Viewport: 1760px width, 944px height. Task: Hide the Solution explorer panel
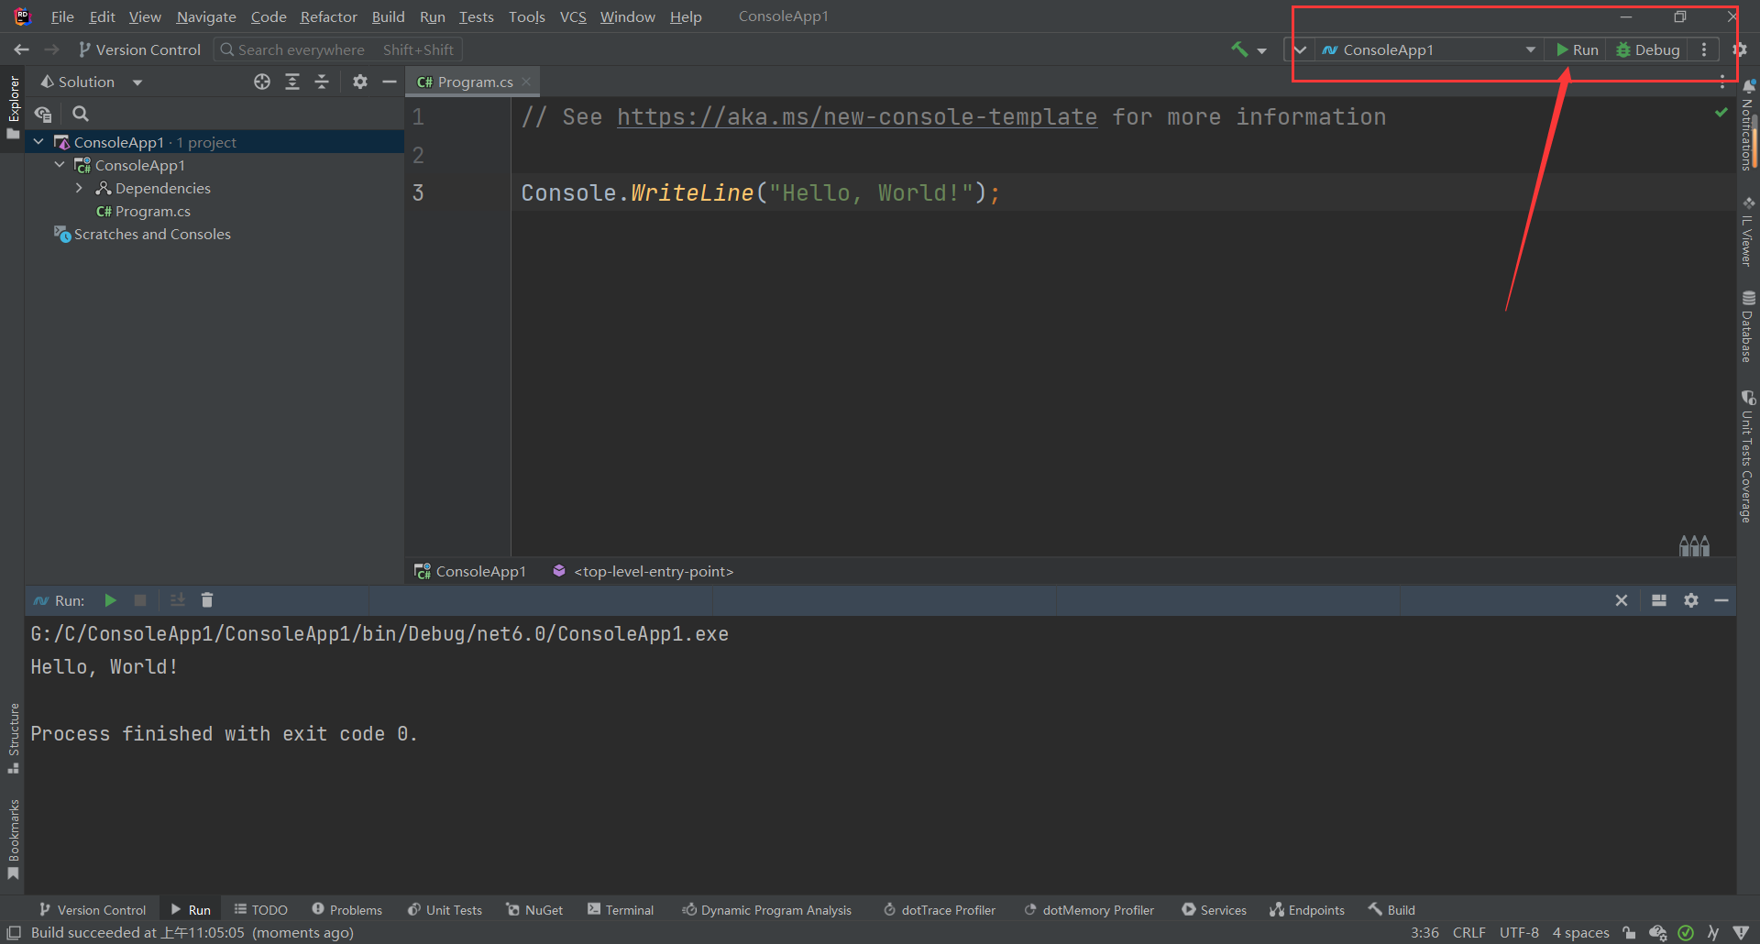[x=390, y=82]
